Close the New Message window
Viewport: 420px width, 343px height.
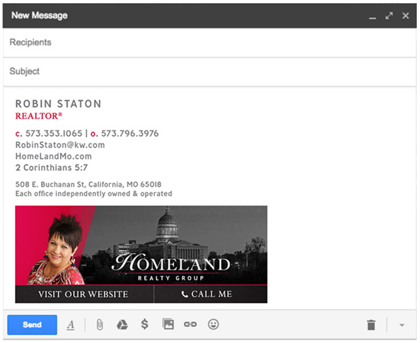[405, 15]
